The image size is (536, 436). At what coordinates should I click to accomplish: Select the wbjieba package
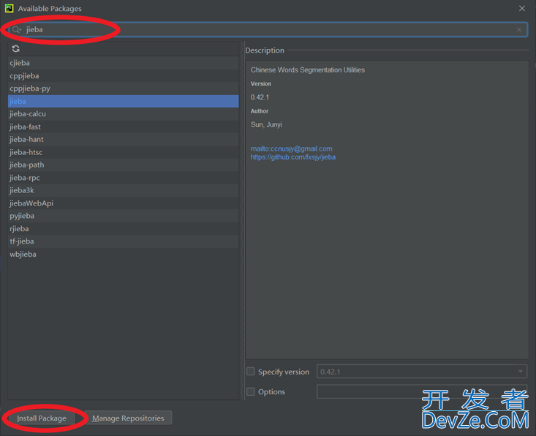[x=123, y=254]
